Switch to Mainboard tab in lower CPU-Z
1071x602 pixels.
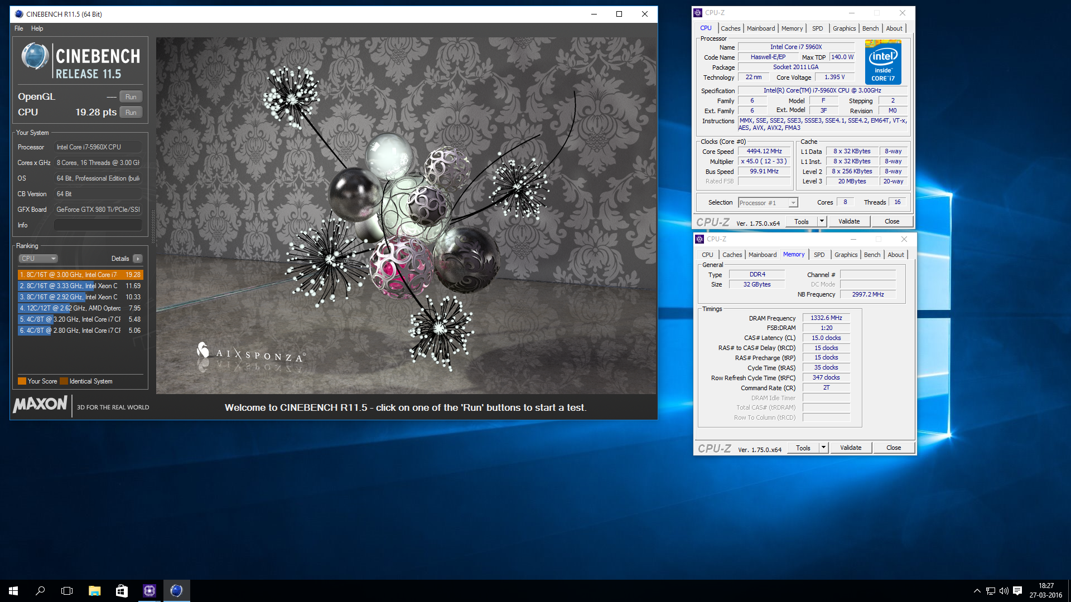click(x=763, y=255)
